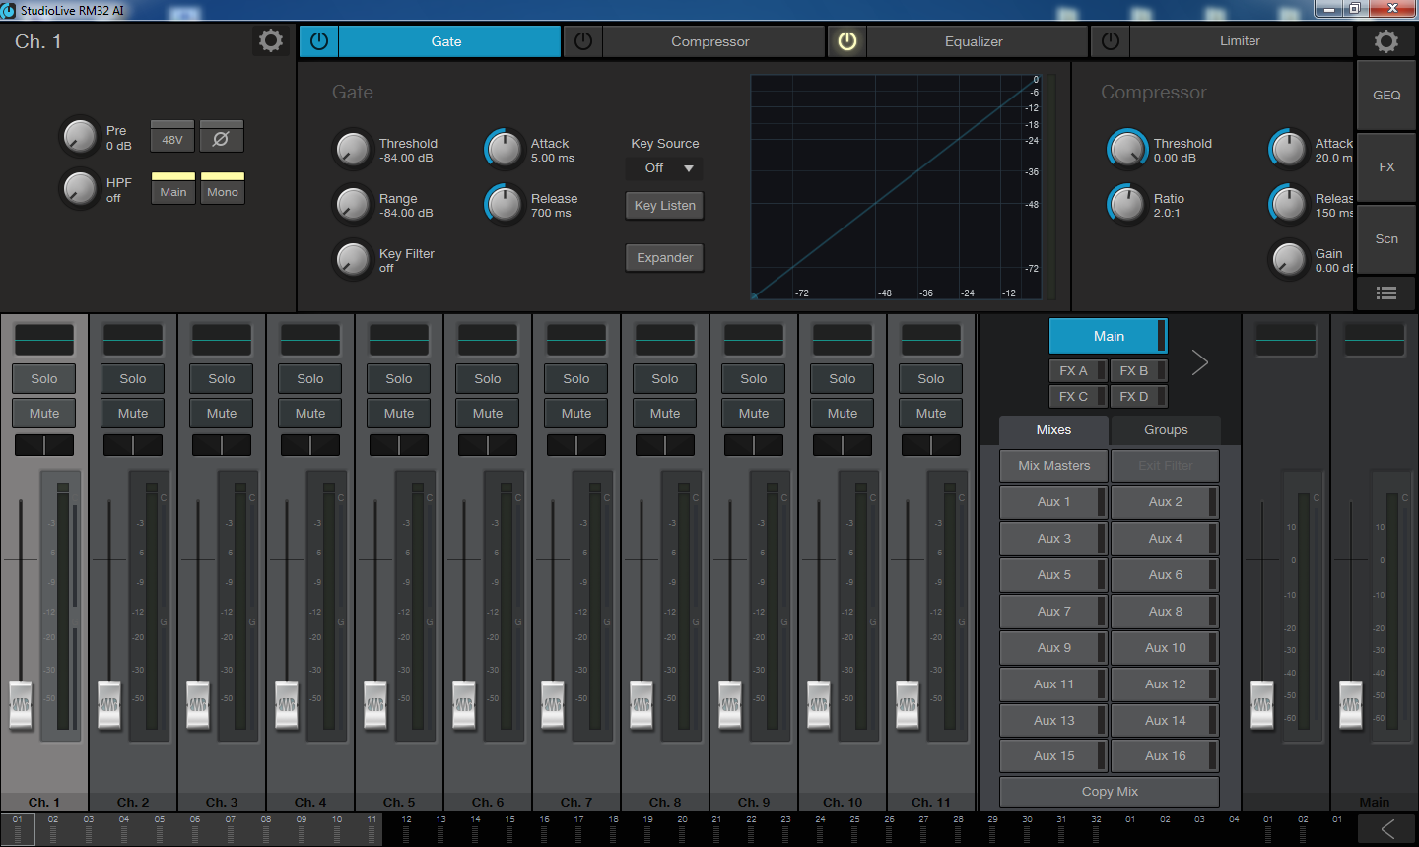This screenshot has height=847, width=1419.
Task: Click the Compressor Threshold knob
Action: (1126, 150)
